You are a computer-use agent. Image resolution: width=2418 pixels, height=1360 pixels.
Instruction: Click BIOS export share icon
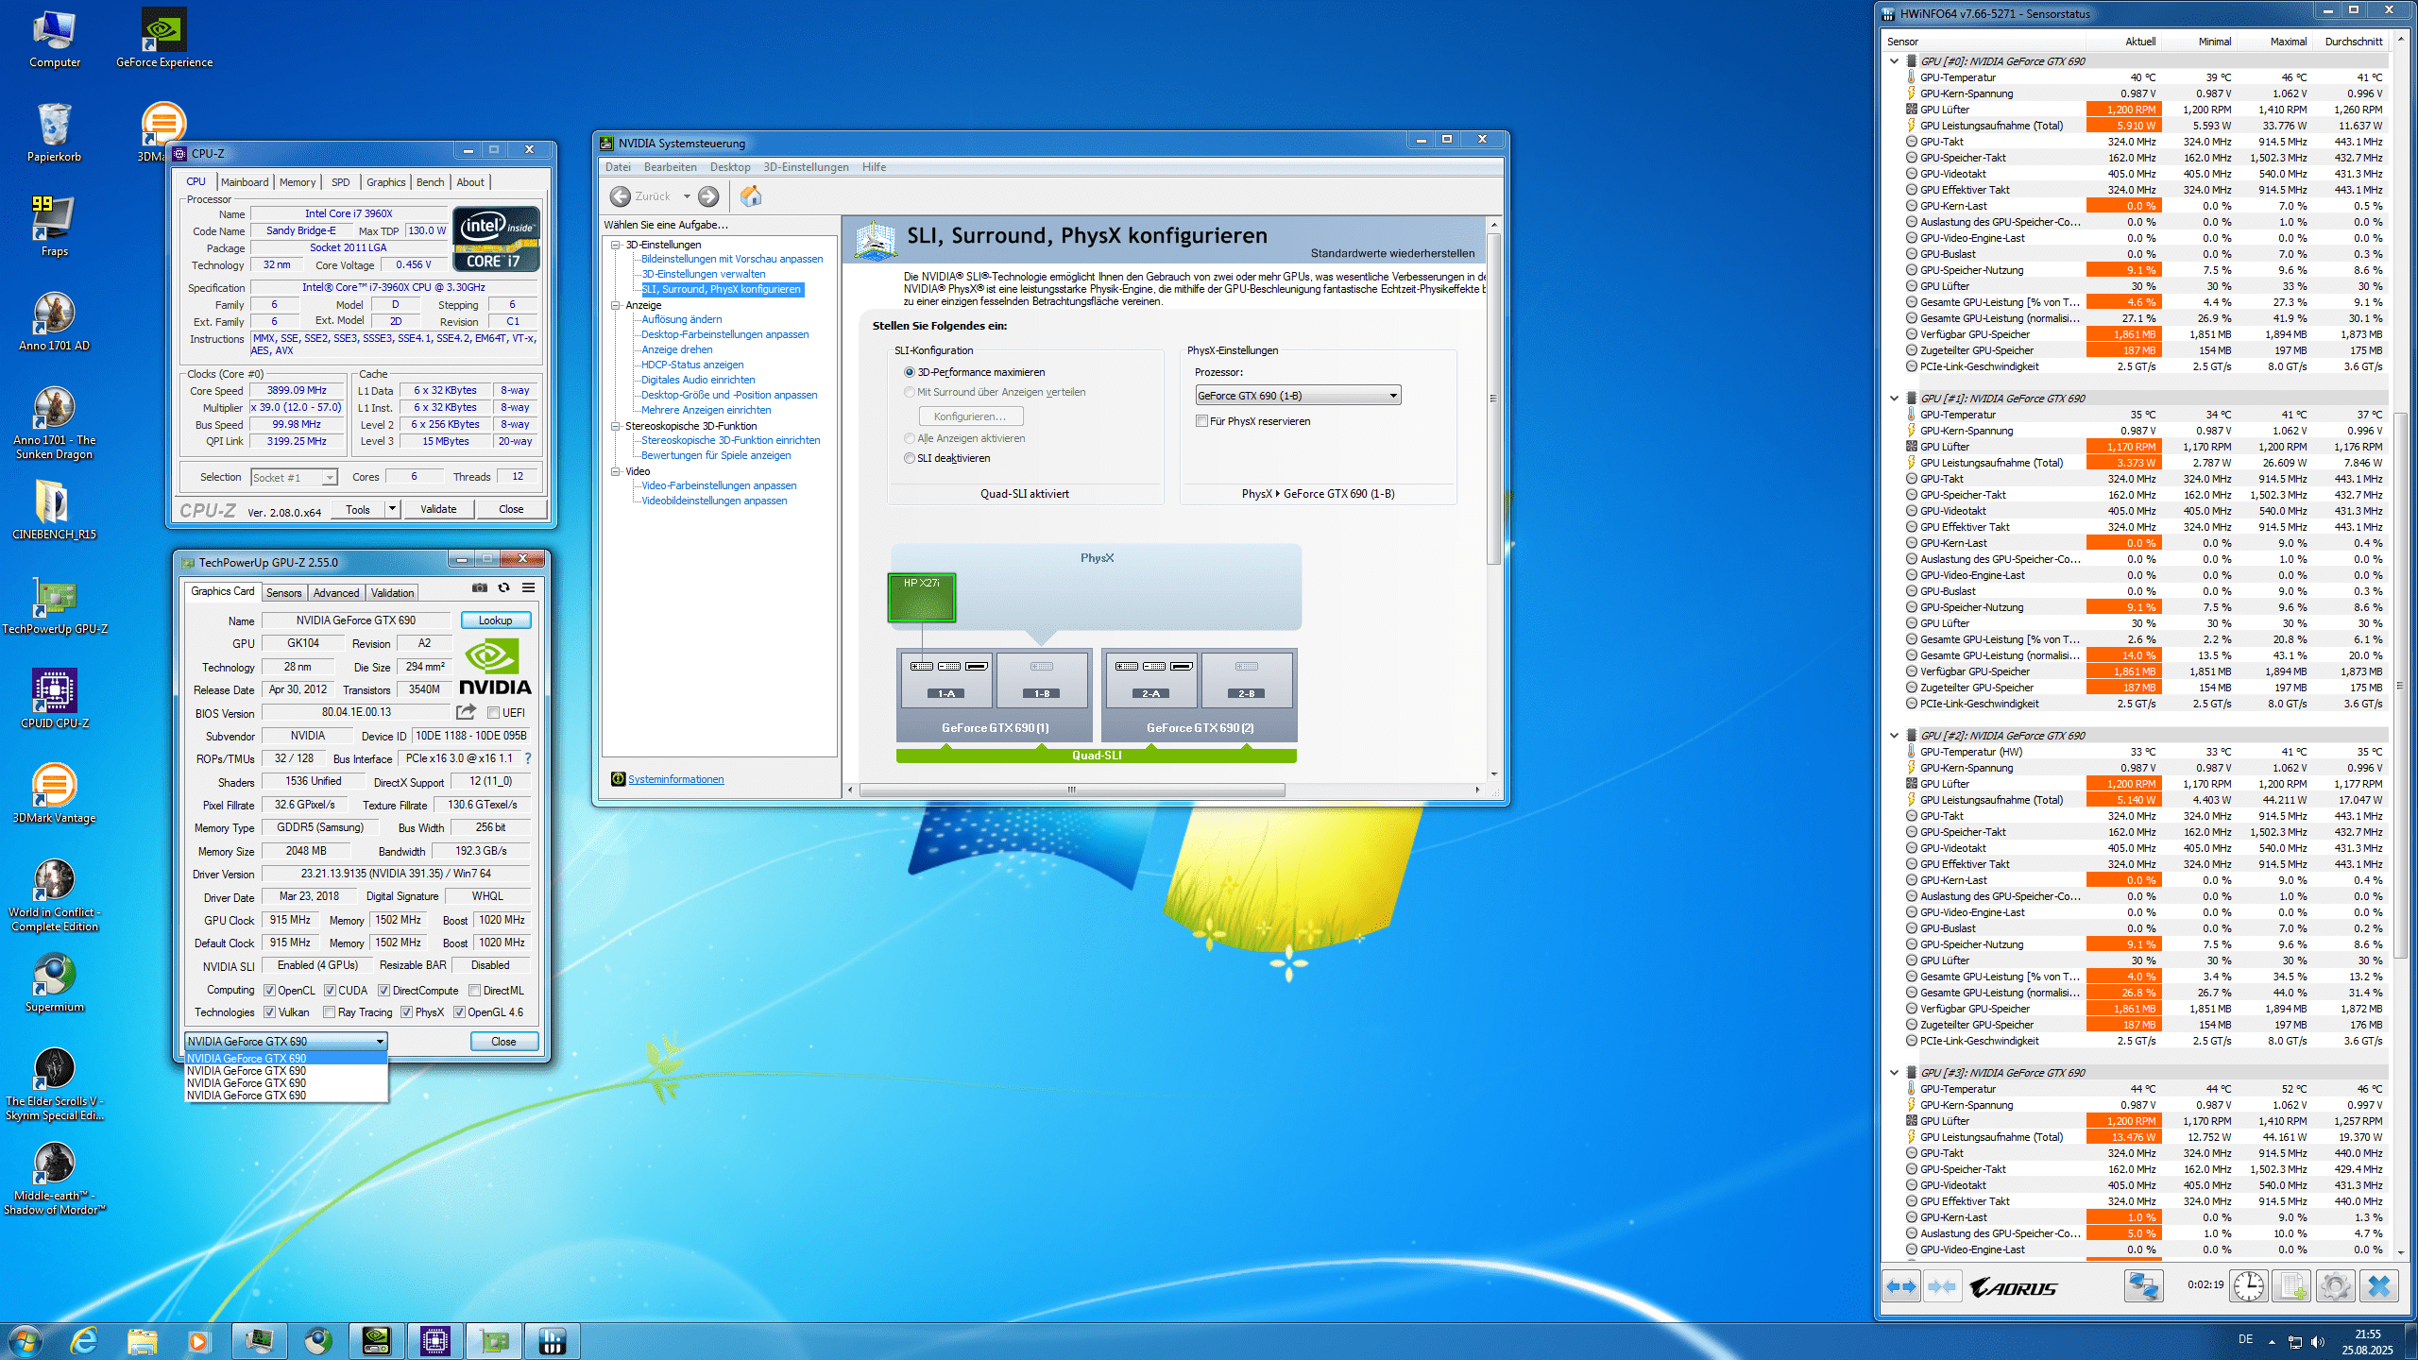[466, 712]
